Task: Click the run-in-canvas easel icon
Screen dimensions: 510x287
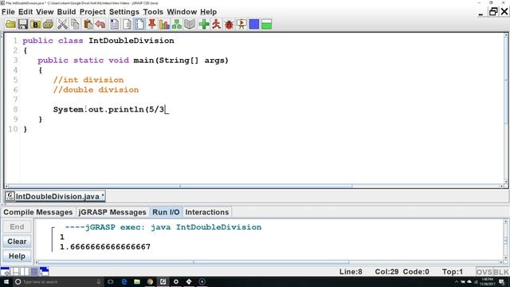Action: point(241,25)
